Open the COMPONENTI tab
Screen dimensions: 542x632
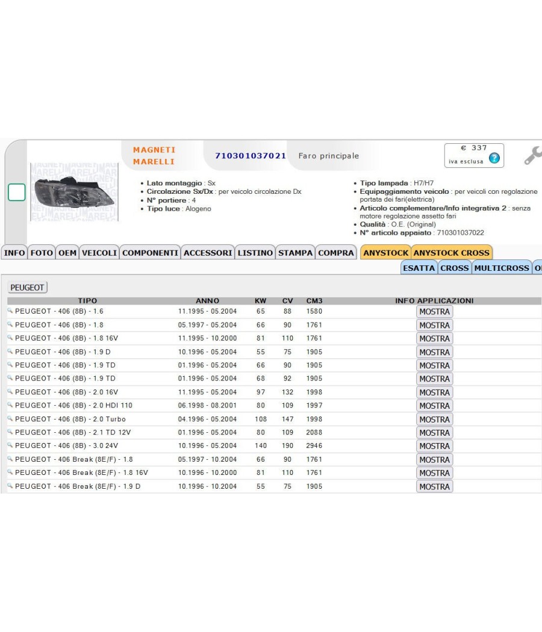(x=150, y=252)
